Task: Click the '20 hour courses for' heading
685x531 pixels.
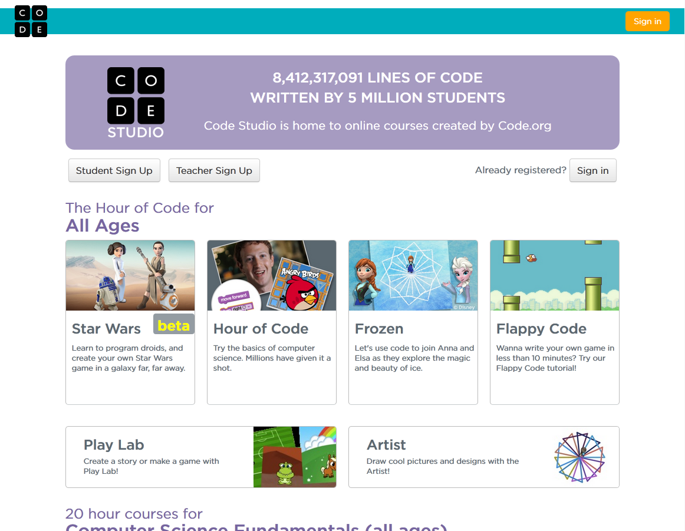Action: [134, 514]
